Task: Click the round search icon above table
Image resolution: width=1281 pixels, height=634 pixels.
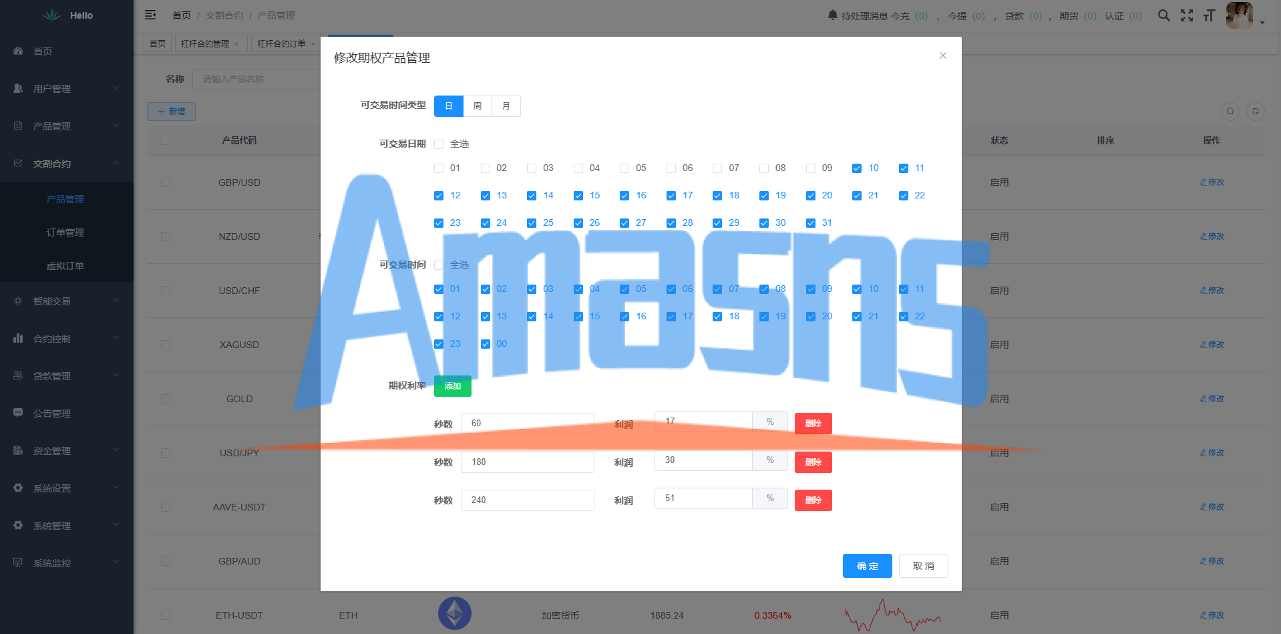Action: click(x=1230, y=112)
